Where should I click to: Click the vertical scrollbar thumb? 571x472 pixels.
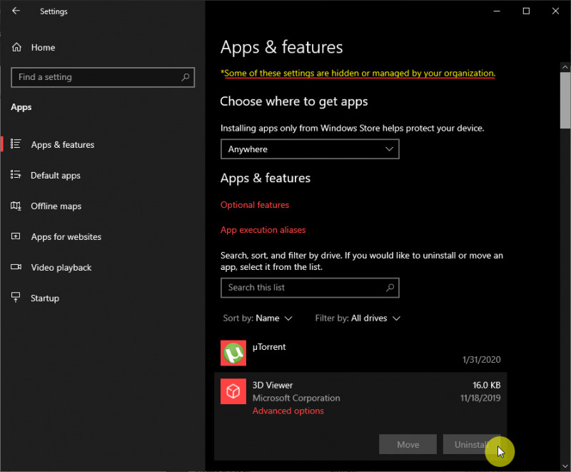pos(565,100)
